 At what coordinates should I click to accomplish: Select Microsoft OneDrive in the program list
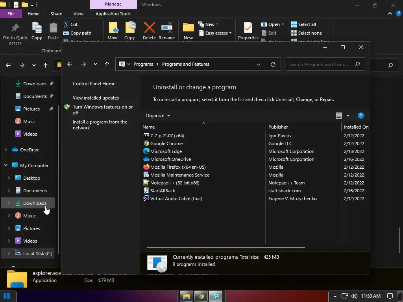pos(167,159)
